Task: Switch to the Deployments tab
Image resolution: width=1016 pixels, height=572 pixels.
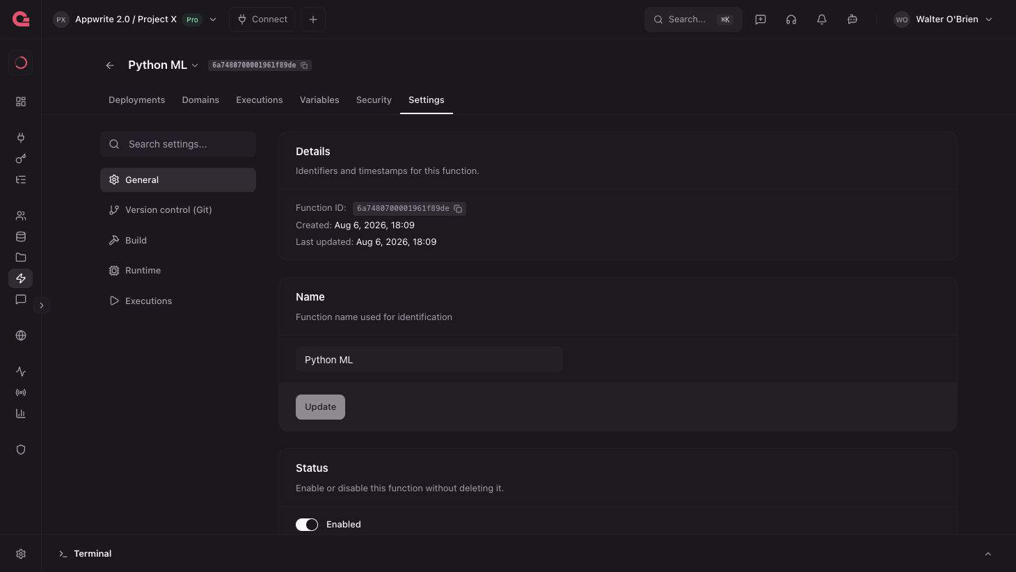Action: click(137, 100)
